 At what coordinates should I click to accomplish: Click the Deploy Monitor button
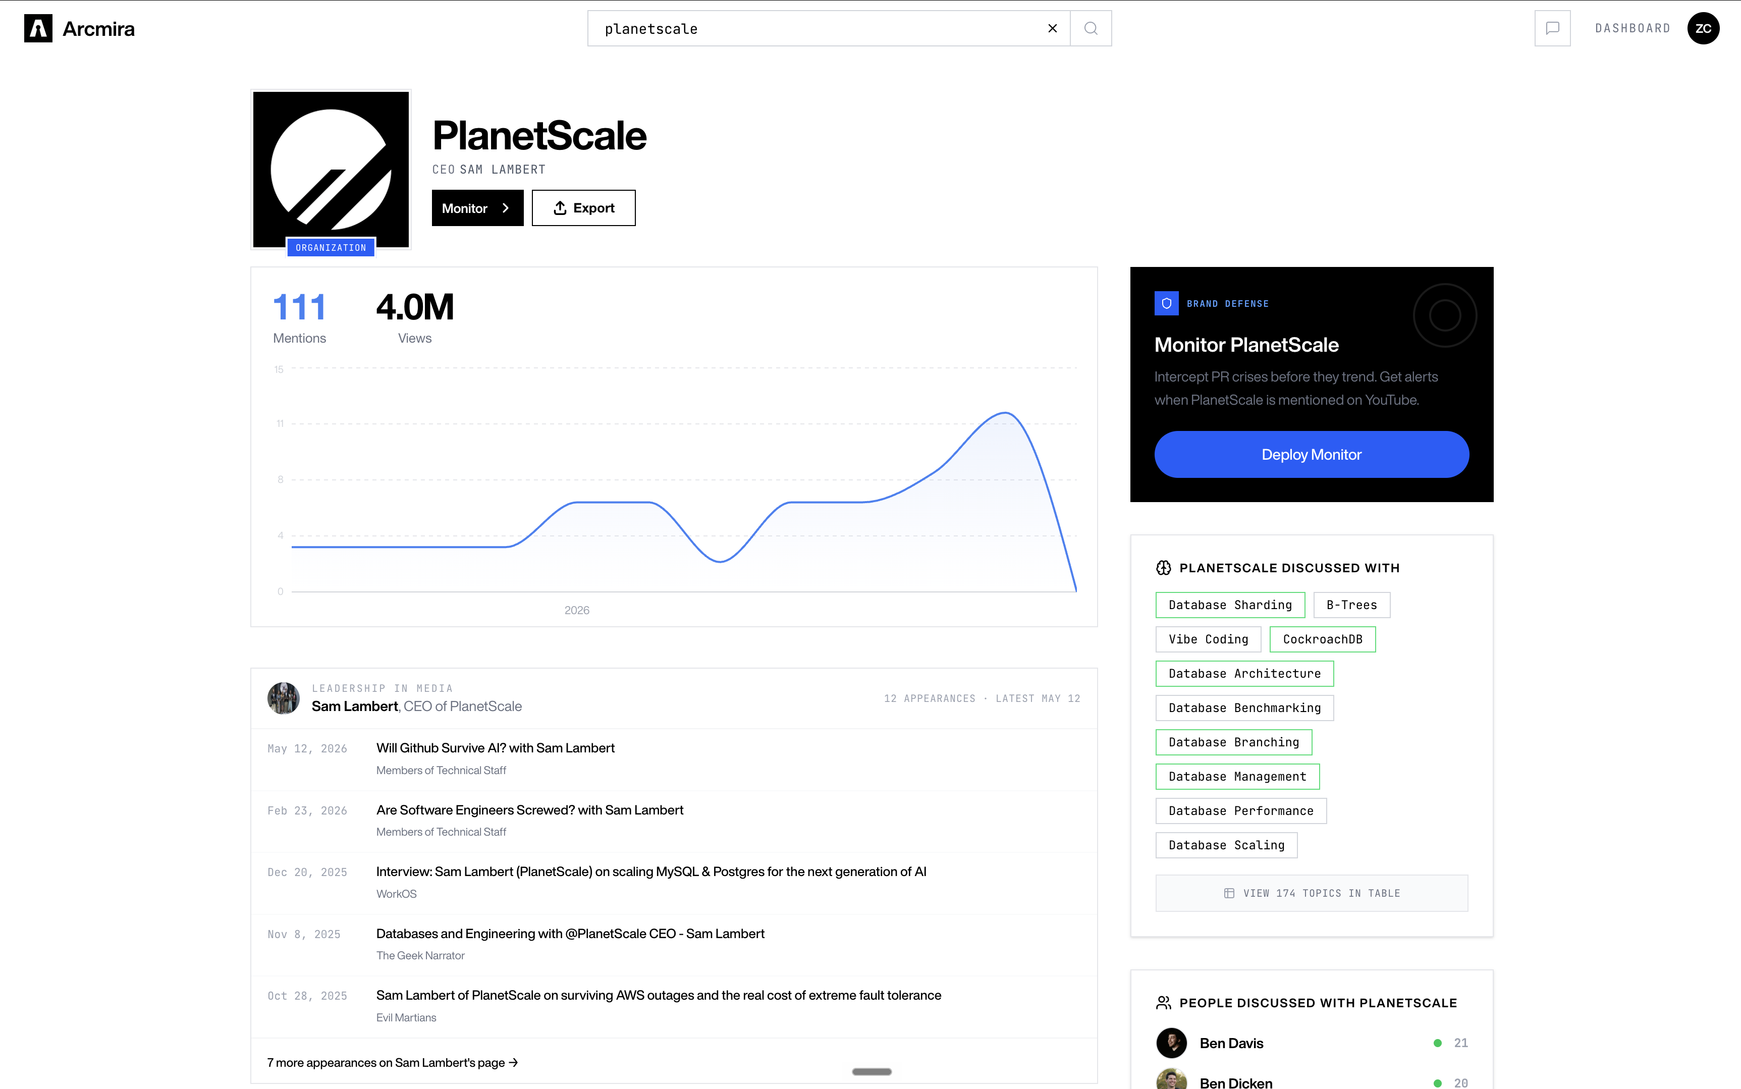1311,455
